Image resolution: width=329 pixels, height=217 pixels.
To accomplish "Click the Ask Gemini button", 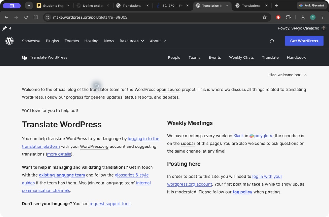I will 311,5.
